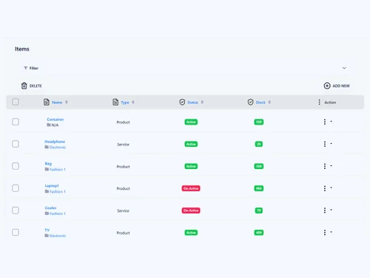Click Product type cell in Bag row
Screen dimensions: 370x278
(x=123, y=167)
